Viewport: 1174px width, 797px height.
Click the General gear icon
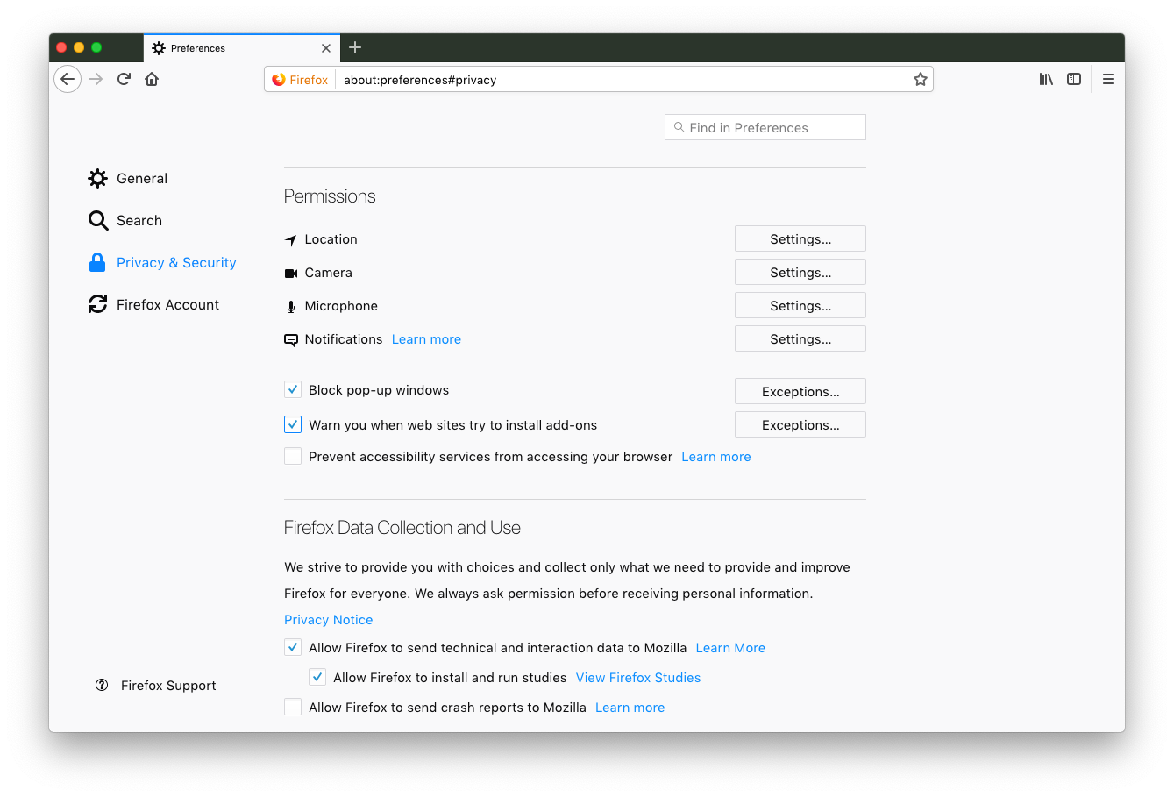(x=97, y=179)
